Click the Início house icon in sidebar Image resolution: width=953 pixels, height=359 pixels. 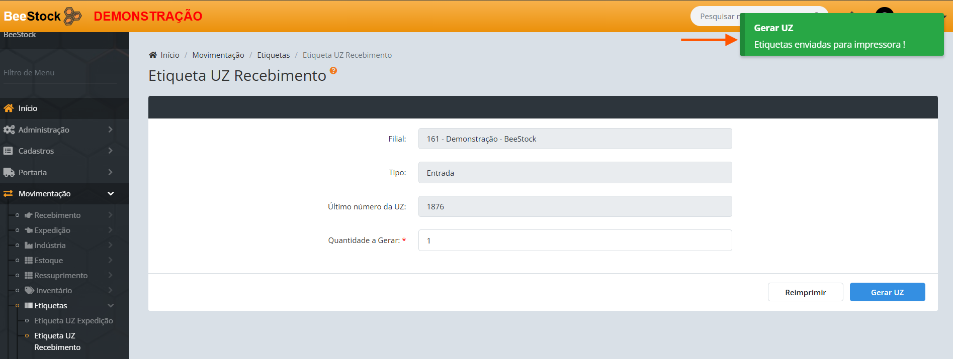click(9, 108)
